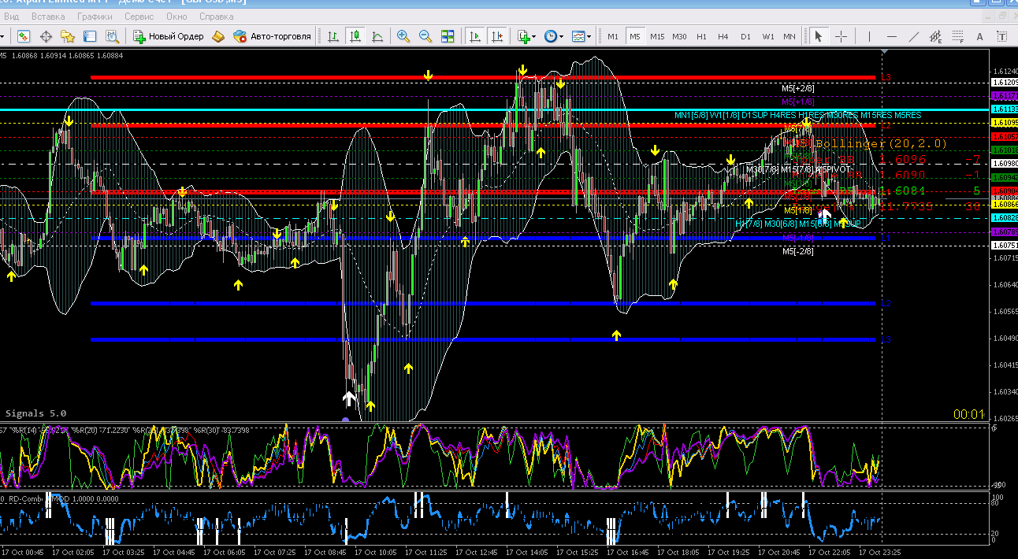Zoom out of the chart

click(x=425, y=36)
